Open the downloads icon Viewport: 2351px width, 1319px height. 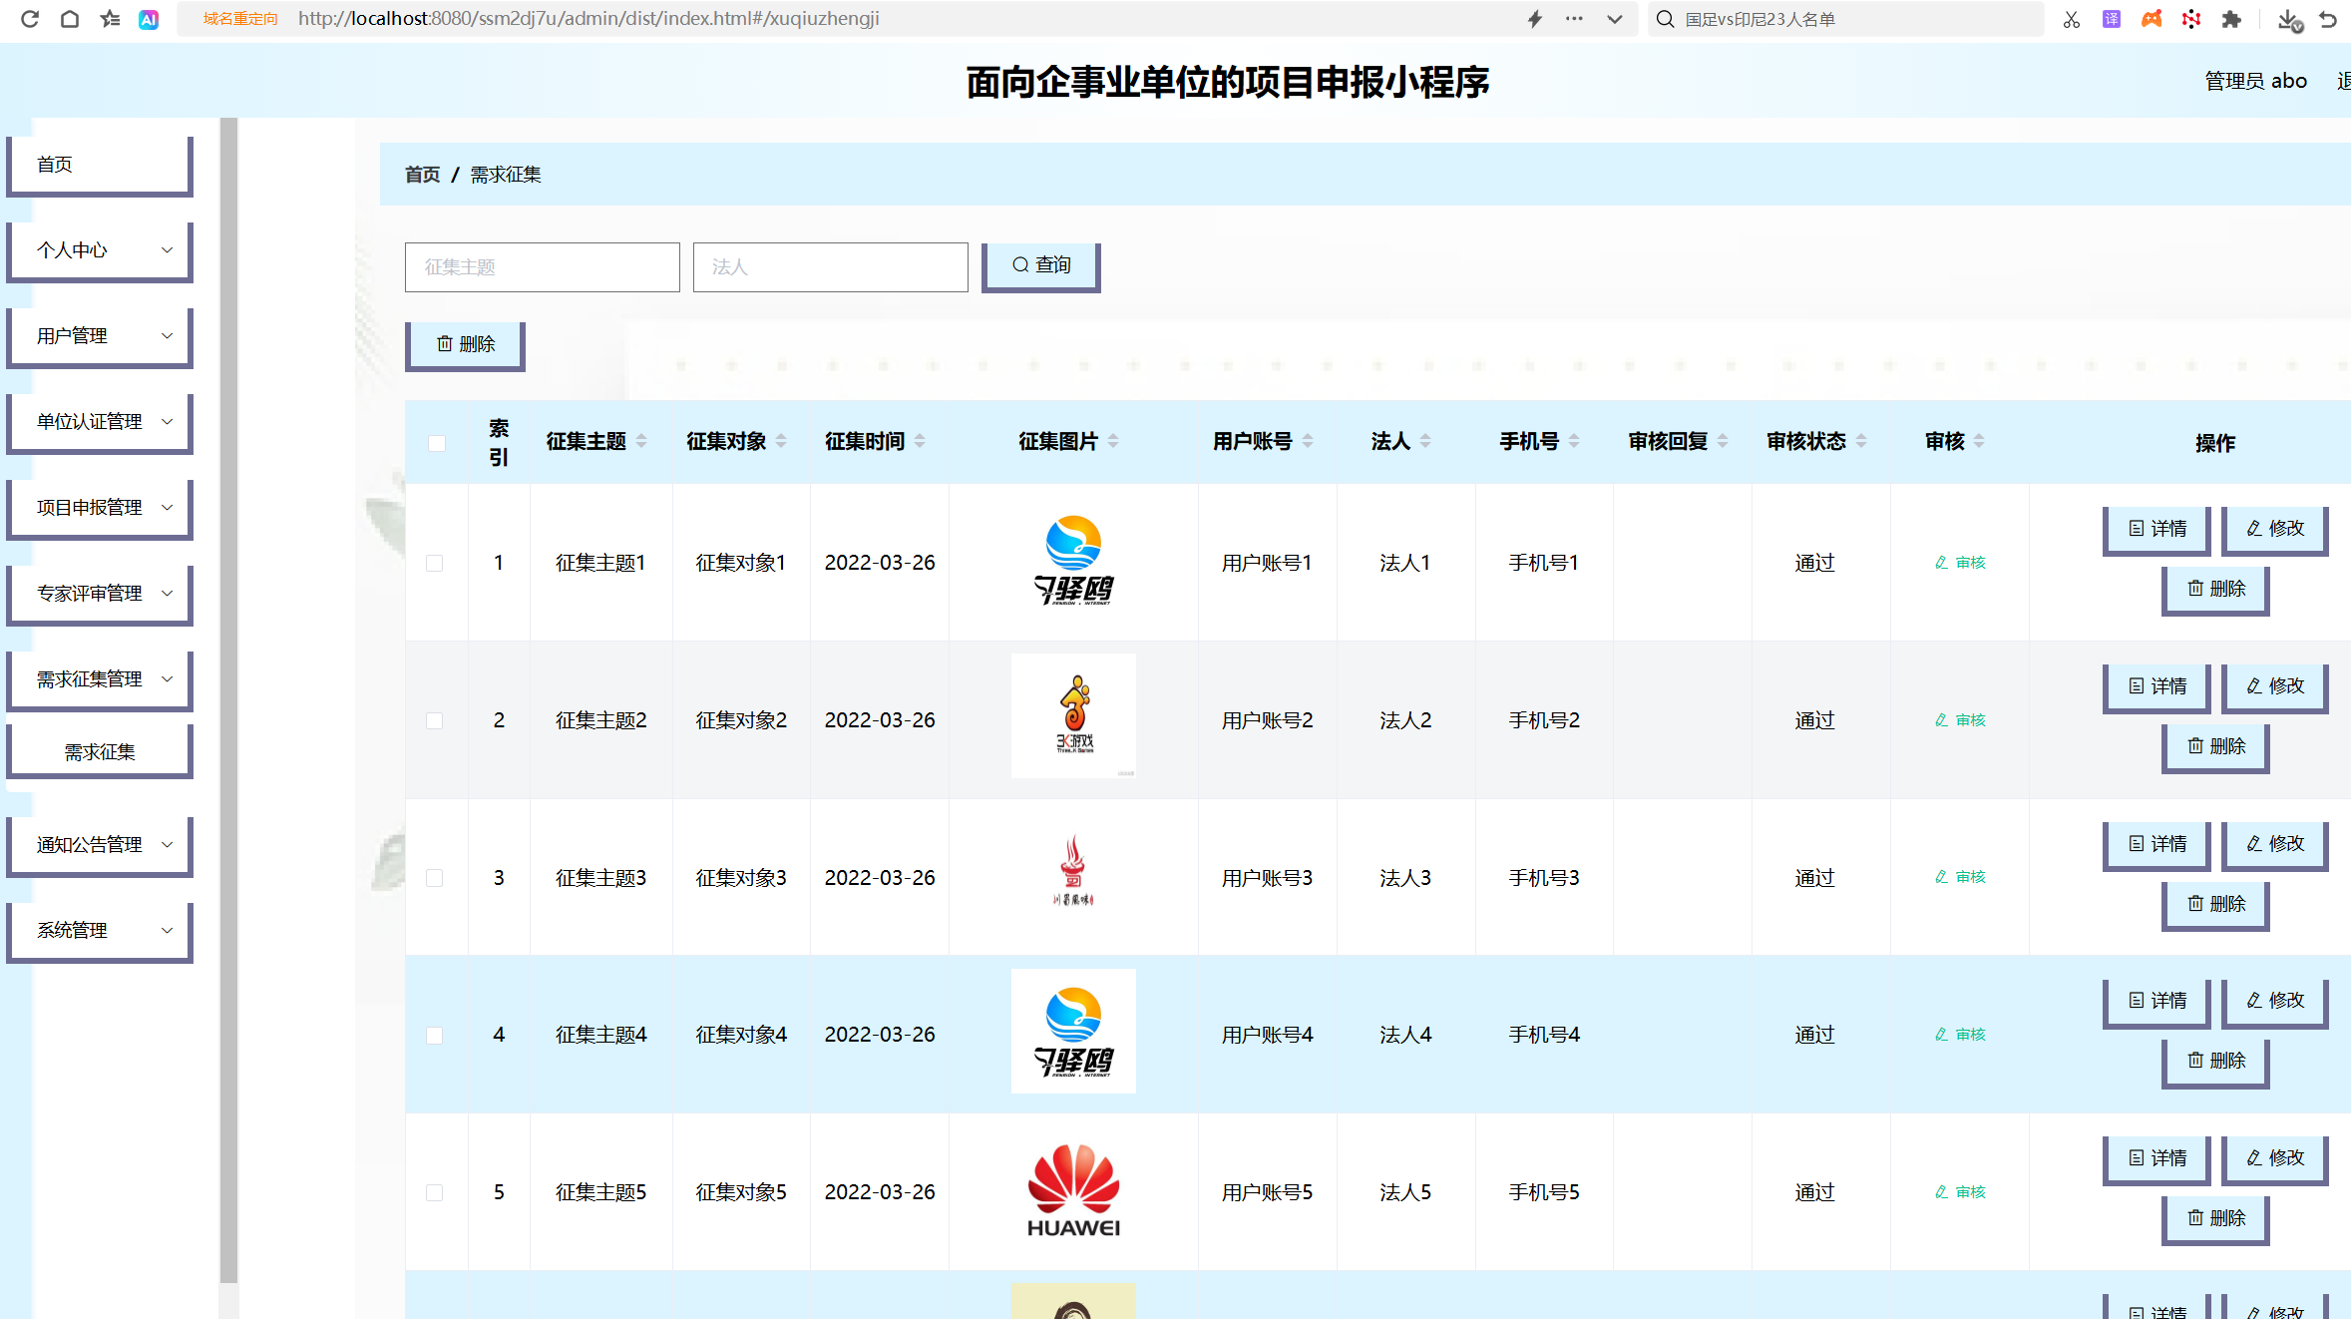2290,19
